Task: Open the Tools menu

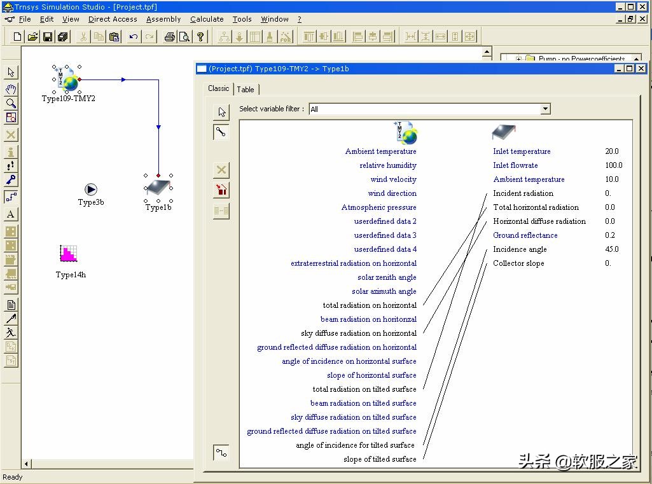Action: tap(242, 19)
